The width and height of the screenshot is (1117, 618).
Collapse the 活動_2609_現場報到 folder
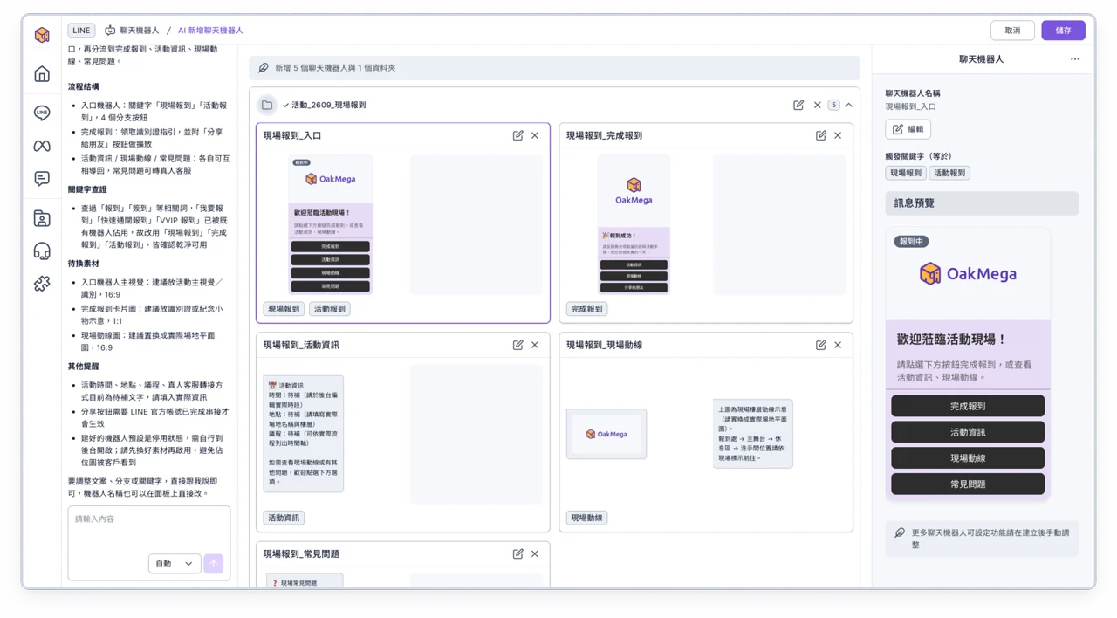click(x=848, y=105)
